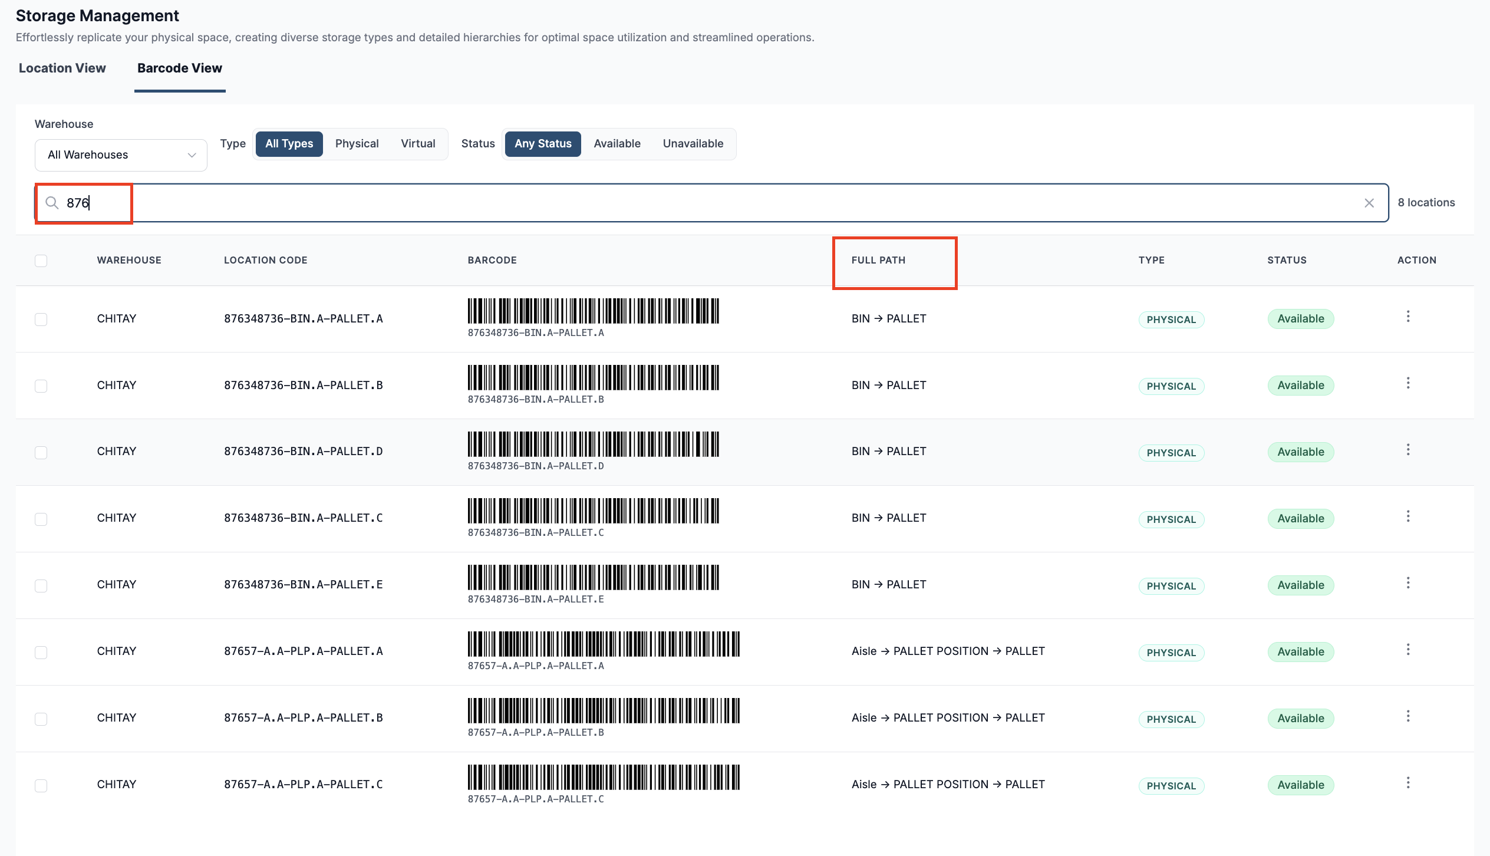This screenshot has height=856, width=1490.
Task: Click into the search input containing 876
Action: [x=711, y=203]
